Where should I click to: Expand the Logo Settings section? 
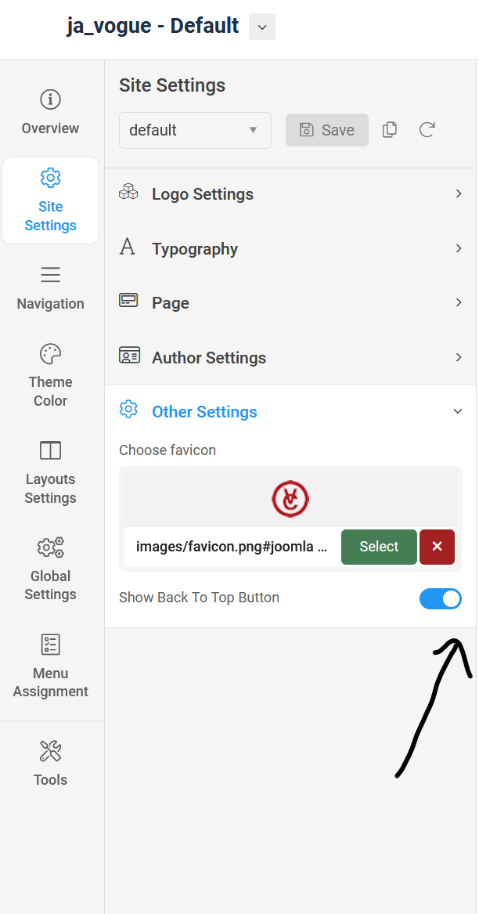click(290, 193)
